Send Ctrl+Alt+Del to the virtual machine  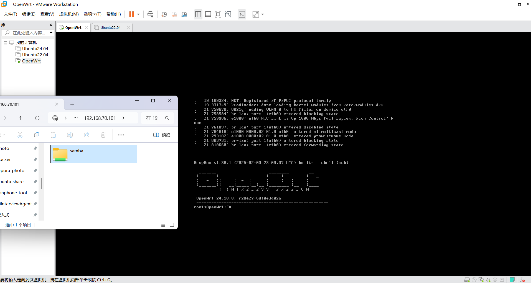pyautogui.click(x=150, y=14)
